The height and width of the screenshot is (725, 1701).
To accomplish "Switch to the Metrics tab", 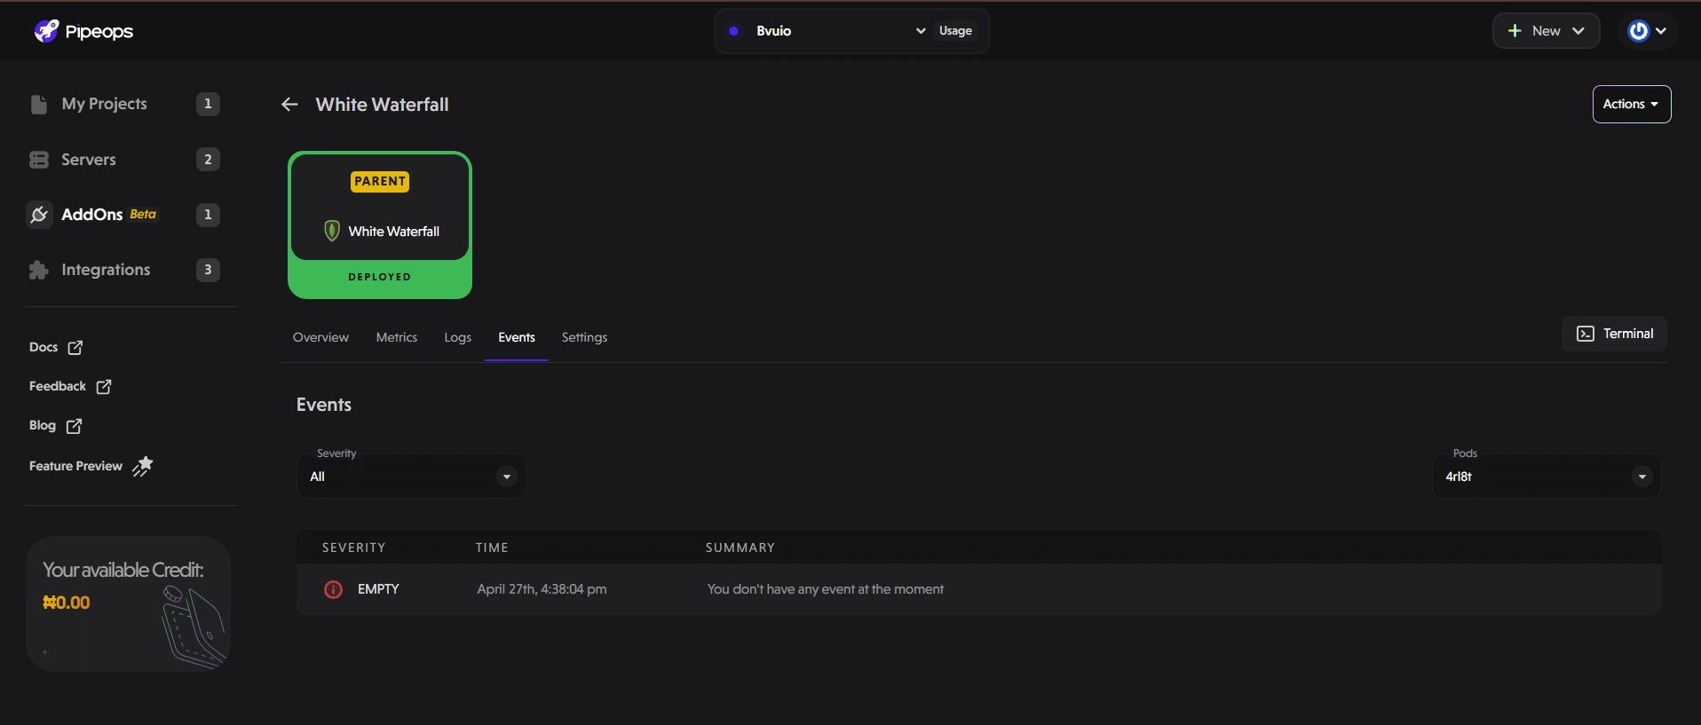I will [x=396, y=337].
